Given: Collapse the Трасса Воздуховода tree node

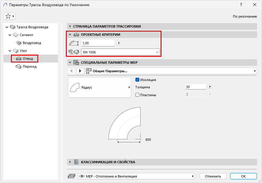Looking at the screenshot, I should 7,27.
